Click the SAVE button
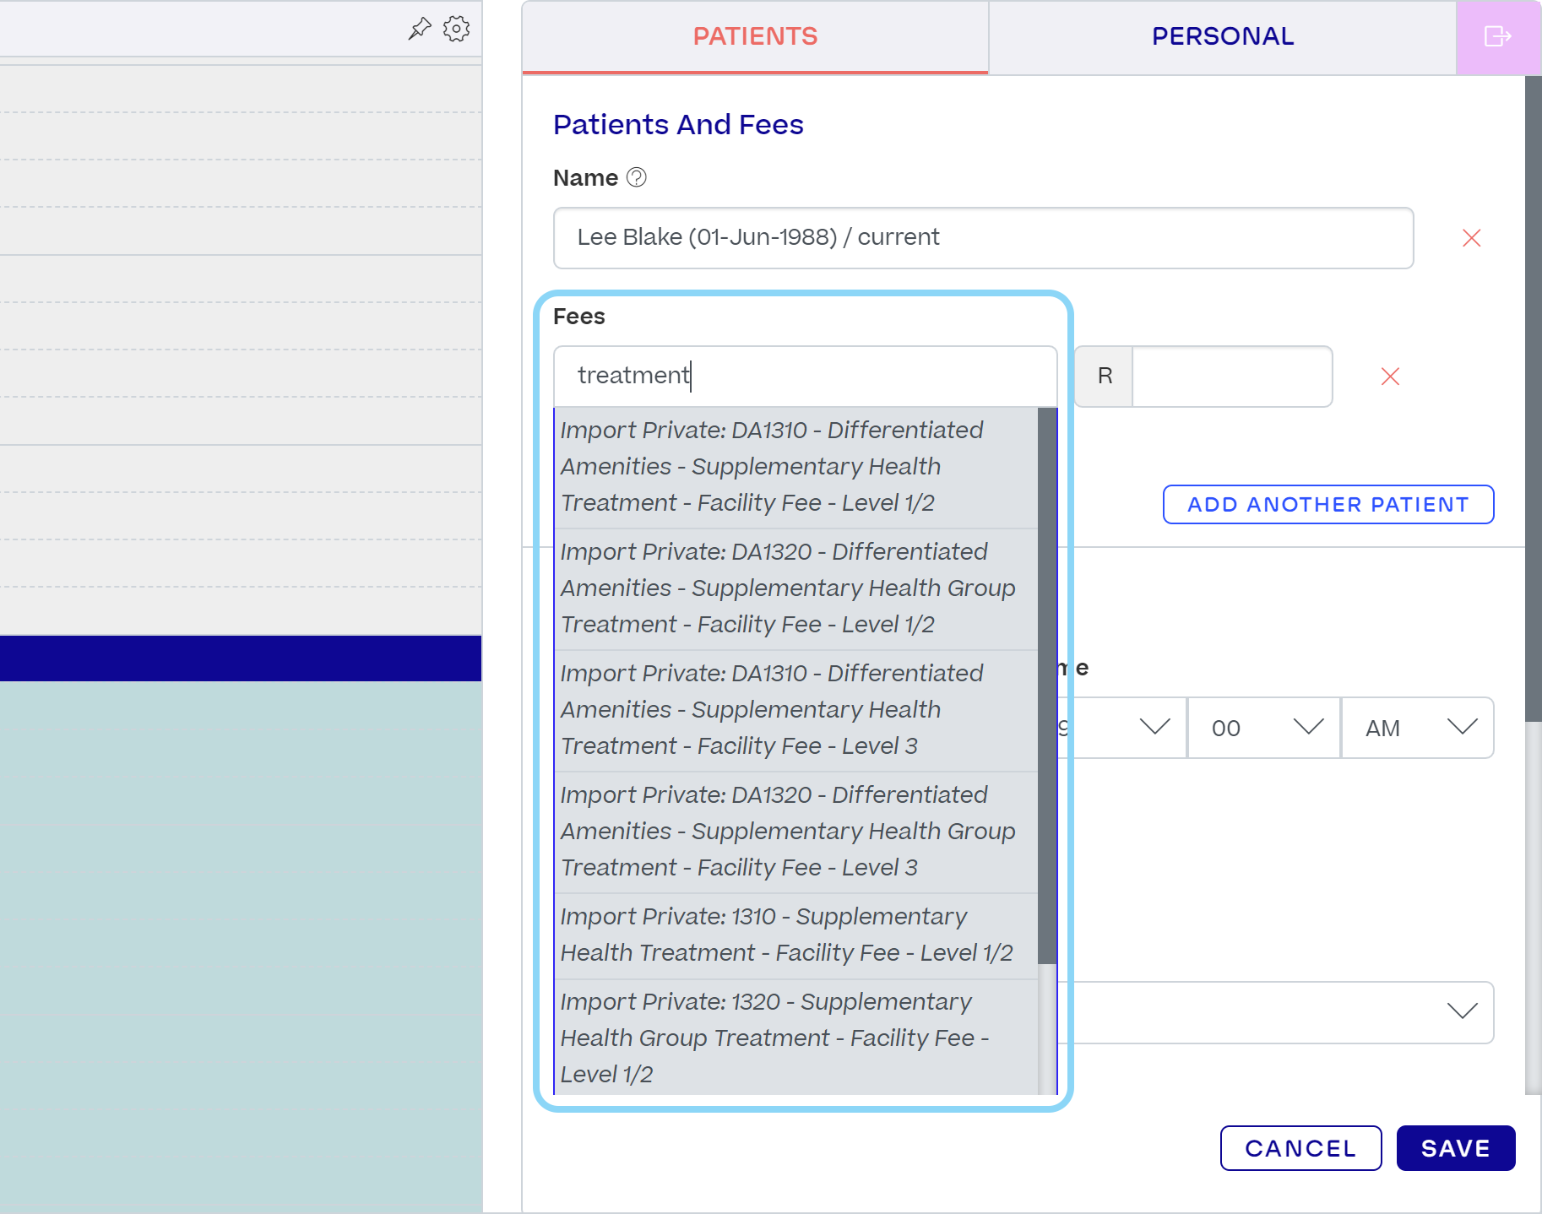The height and width of the screenshot is (1214, 1542). [x=1456, y=1148]
